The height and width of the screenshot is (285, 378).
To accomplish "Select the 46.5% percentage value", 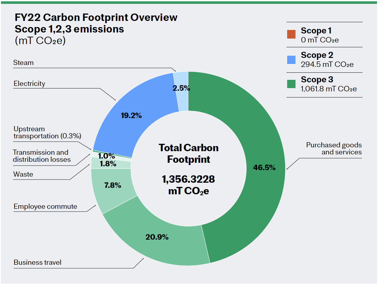I will point(264,167).
